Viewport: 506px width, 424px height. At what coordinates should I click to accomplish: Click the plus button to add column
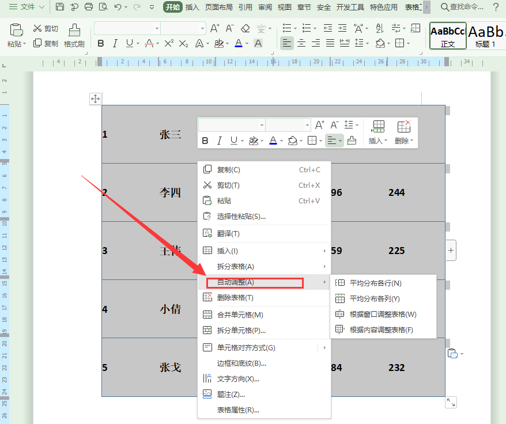tap(451, 250)
